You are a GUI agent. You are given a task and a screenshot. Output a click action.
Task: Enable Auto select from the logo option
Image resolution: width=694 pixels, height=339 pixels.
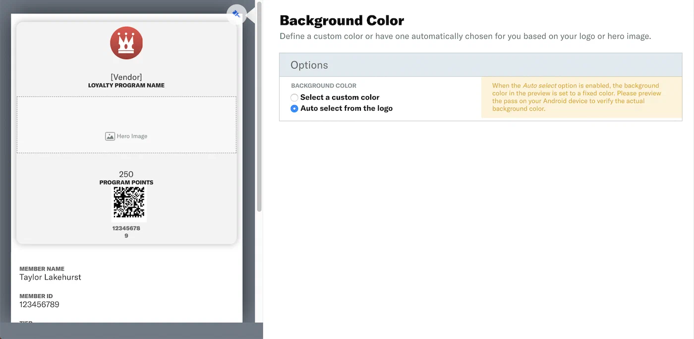coord(294,108)
